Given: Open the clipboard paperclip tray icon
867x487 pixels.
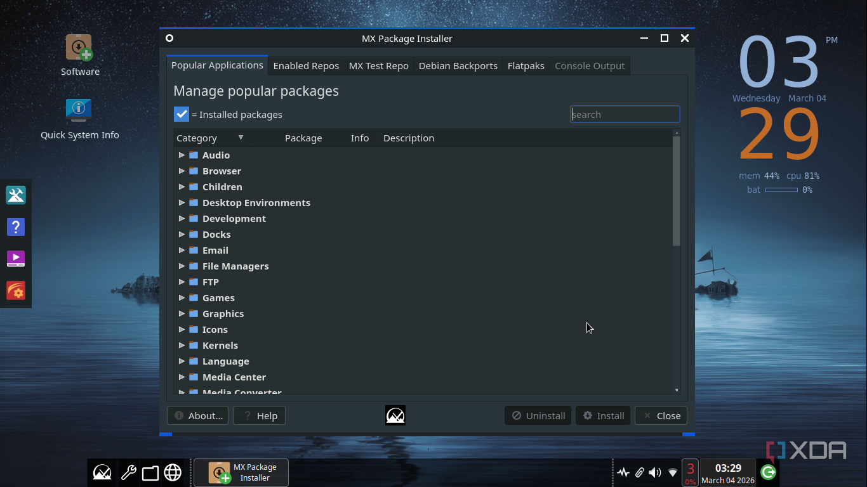Looking at the screenshot, I should 640,472.
